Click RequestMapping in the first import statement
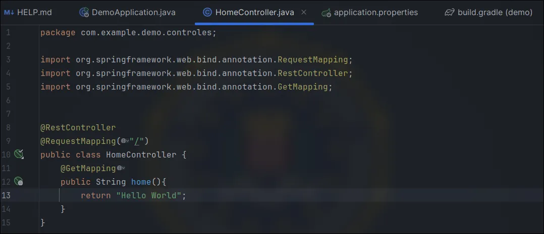The height and width of the screenshot is (234, 544). tap(313, 59)
